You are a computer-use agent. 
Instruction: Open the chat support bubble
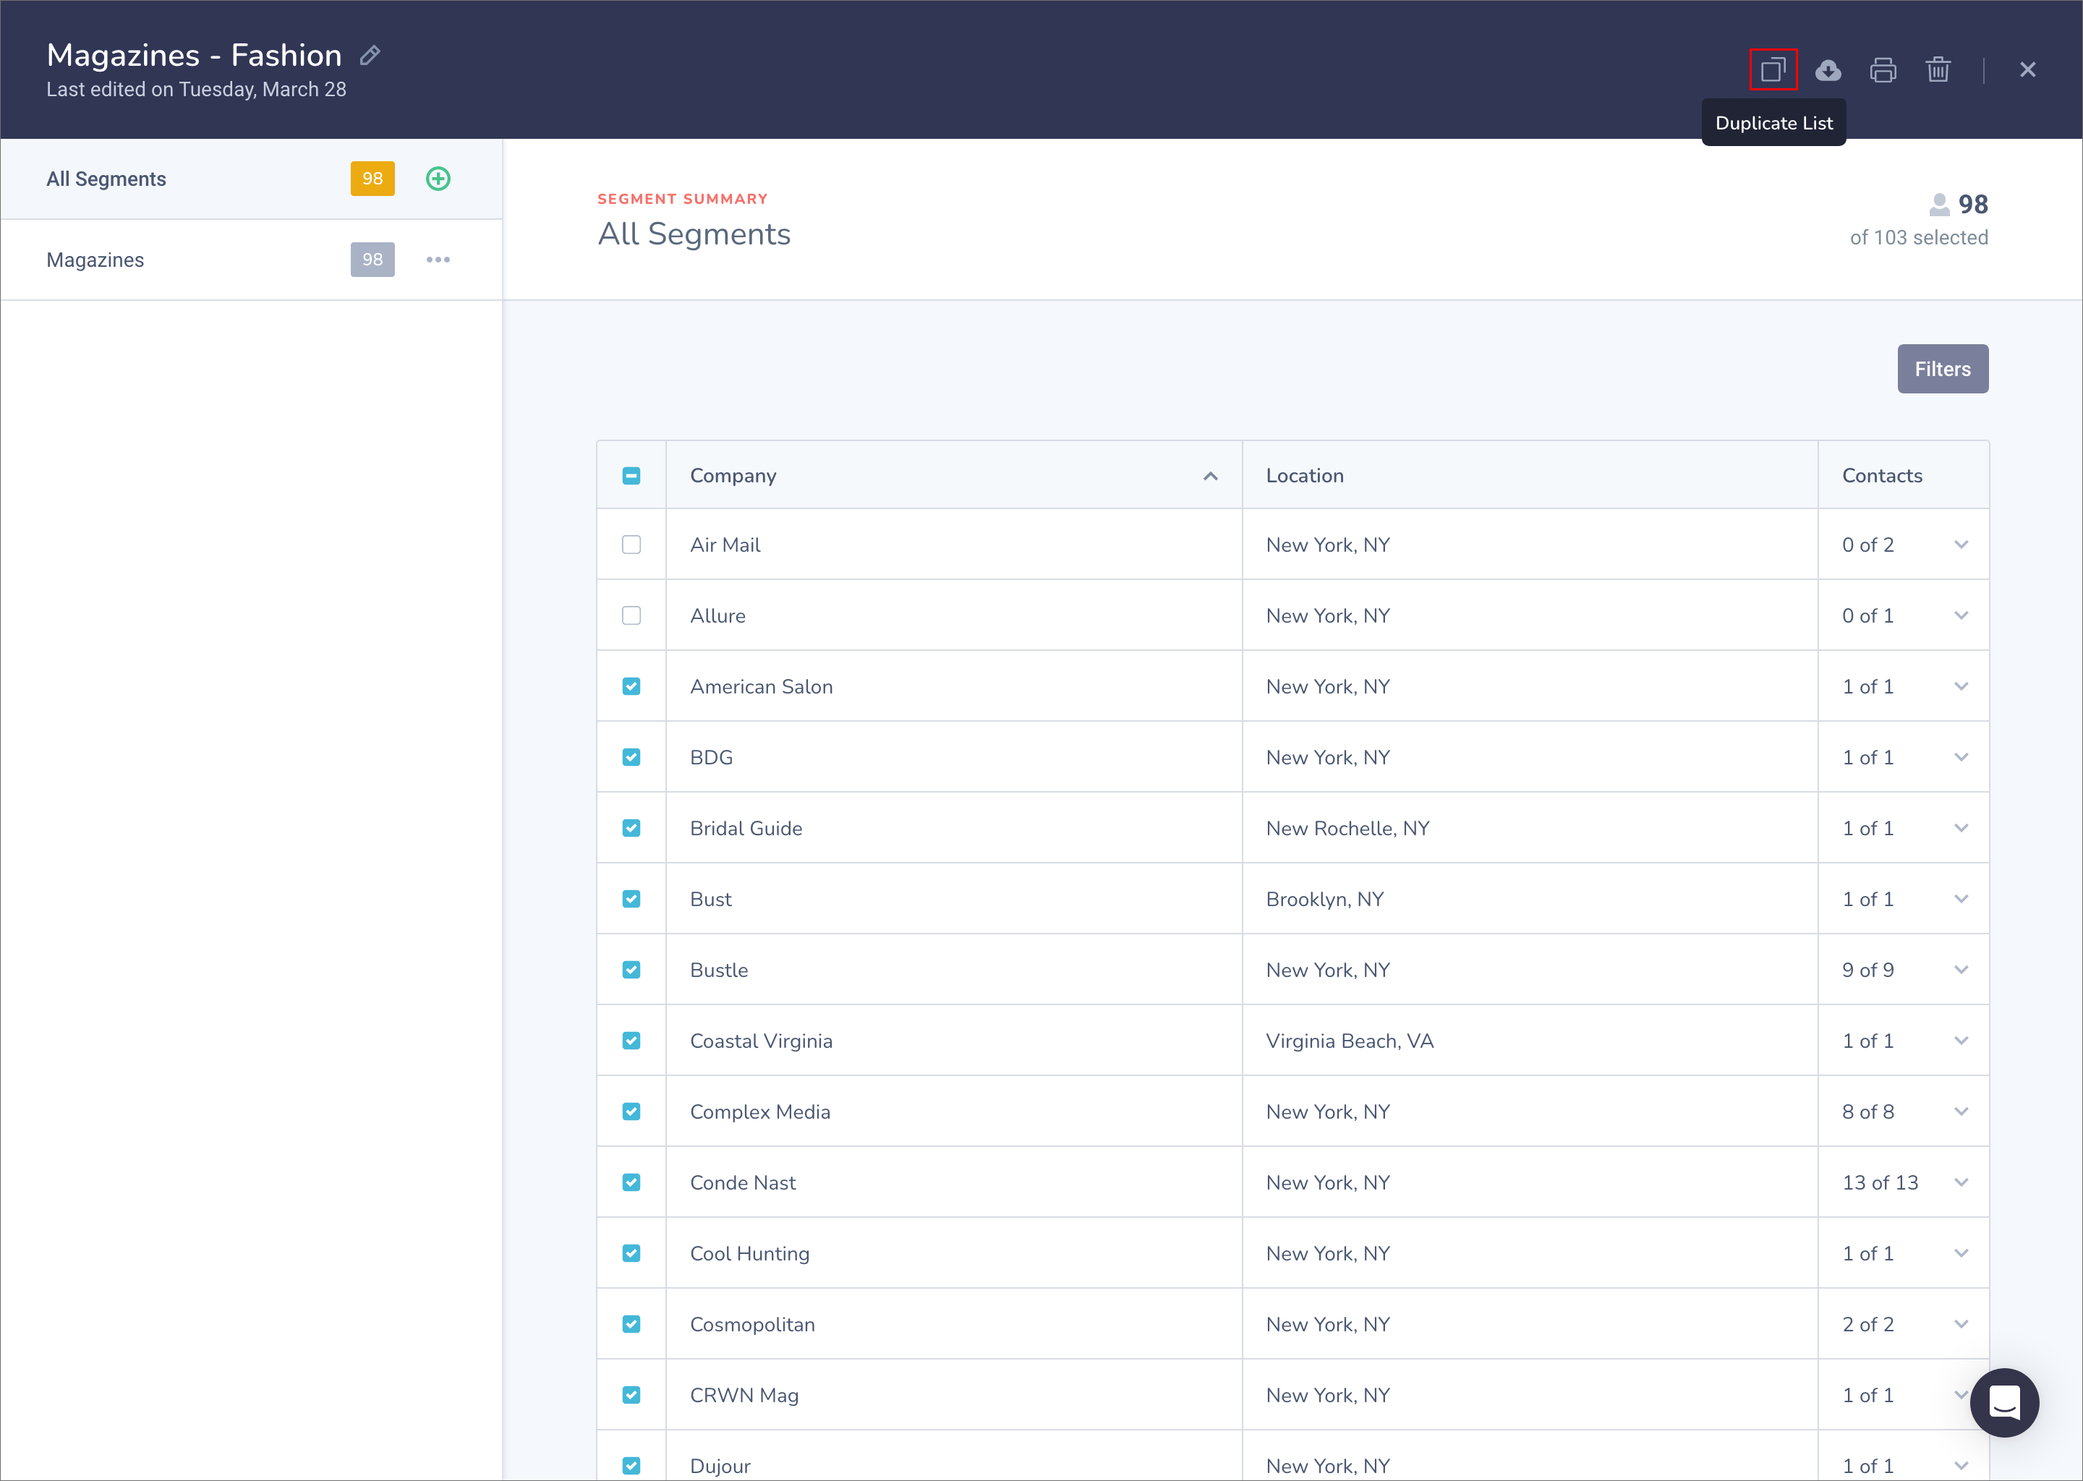point(2003,1401)
